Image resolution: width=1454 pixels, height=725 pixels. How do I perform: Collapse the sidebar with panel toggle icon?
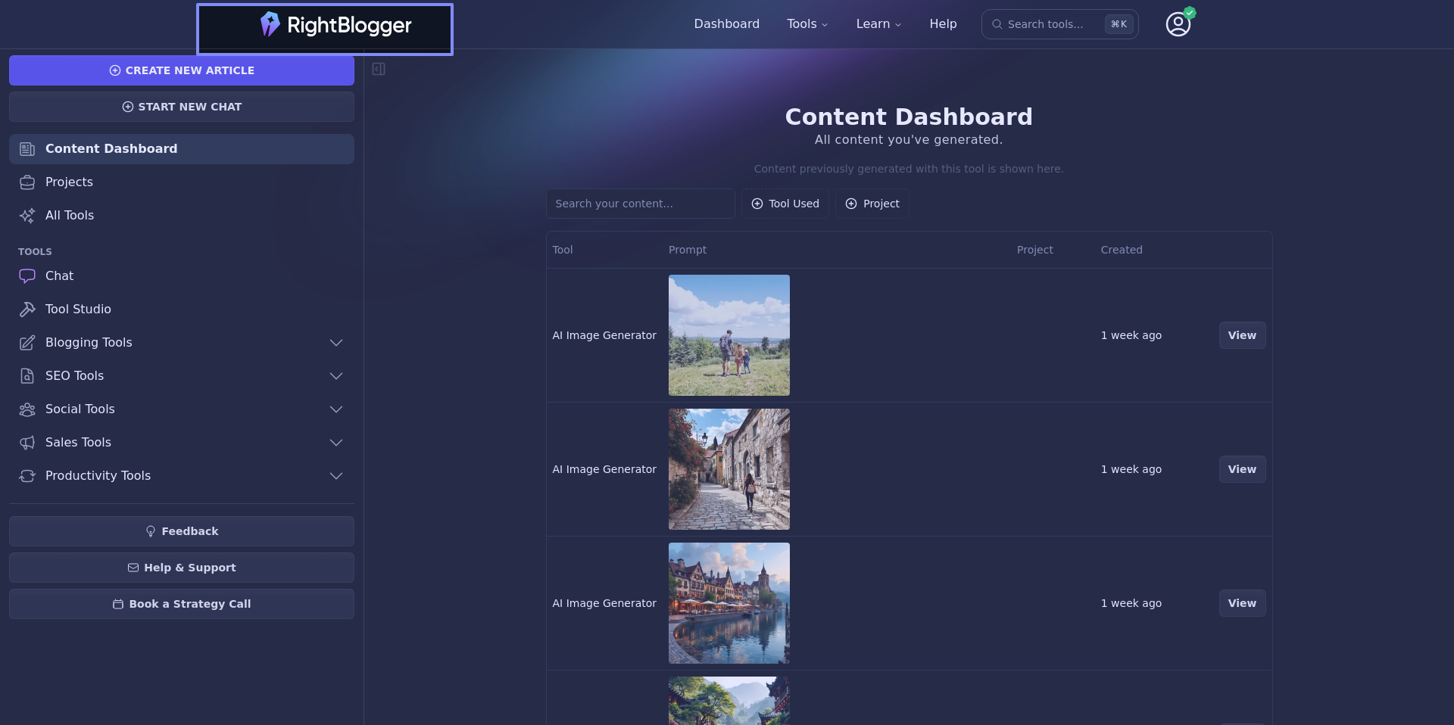pos(379,69)
